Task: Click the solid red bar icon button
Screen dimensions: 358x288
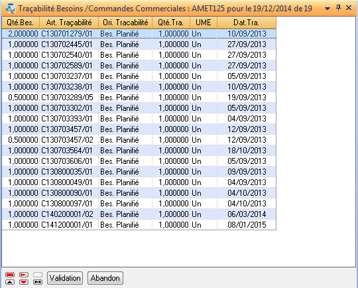Action: point(10,275)
